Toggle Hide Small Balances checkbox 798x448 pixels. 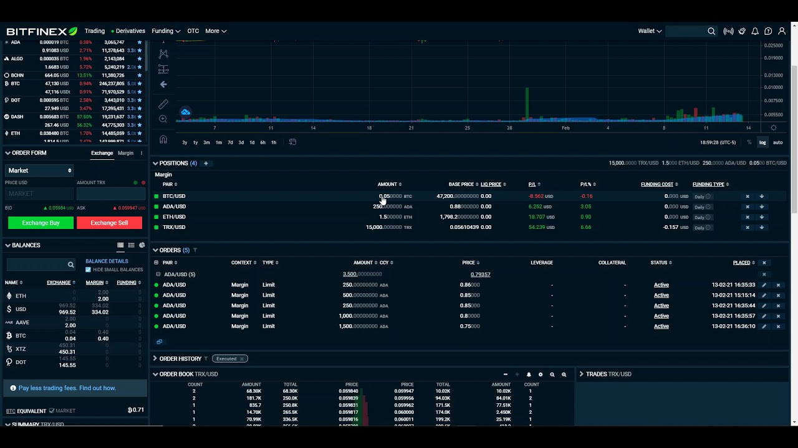pos(88,269)
